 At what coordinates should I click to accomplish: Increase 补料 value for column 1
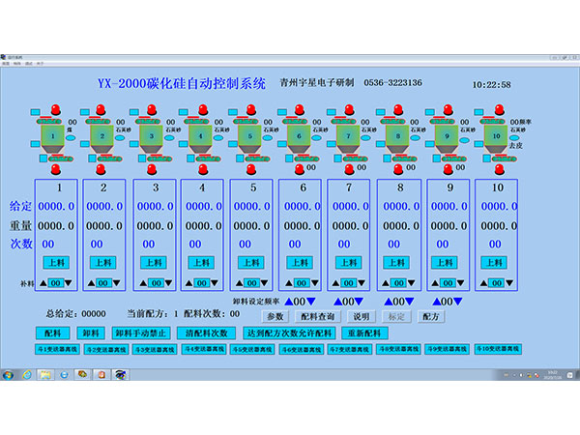coord(43,283)
